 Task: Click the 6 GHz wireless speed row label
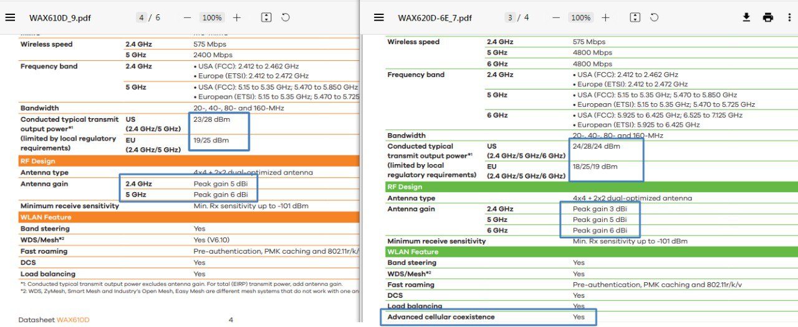pos(498,63)
